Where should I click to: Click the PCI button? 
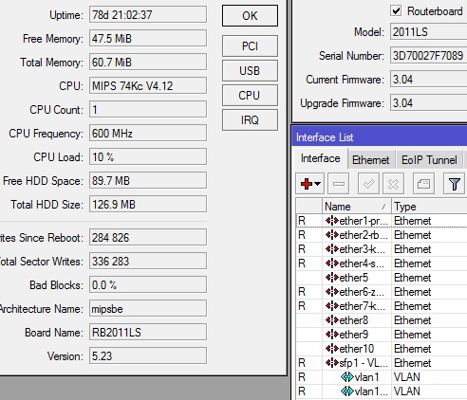coord(250,46)
